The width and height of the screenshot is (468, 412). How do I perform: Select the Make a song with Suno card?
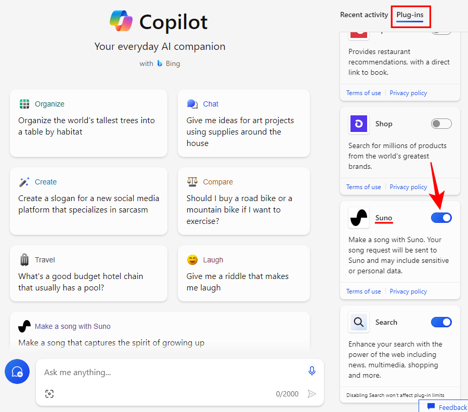[x=160, y=333]
